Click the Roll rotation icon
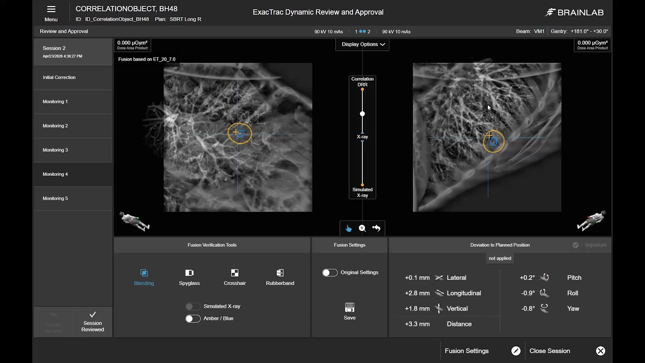This screenshot has height=363, width=645. 544,293
